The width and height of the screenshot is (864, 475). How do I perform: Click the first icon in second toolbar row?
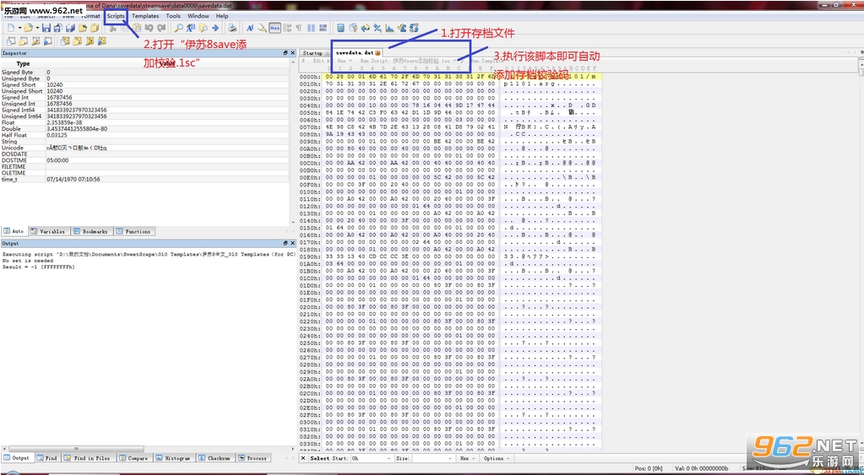(10, 41)
